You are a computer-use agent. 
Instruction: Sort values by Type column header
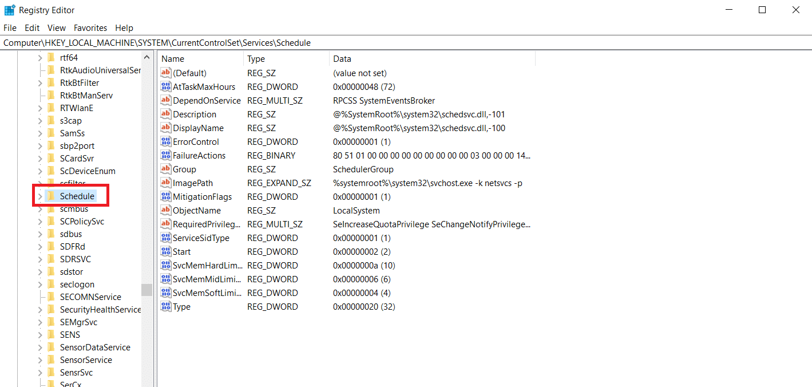(287, 59)
